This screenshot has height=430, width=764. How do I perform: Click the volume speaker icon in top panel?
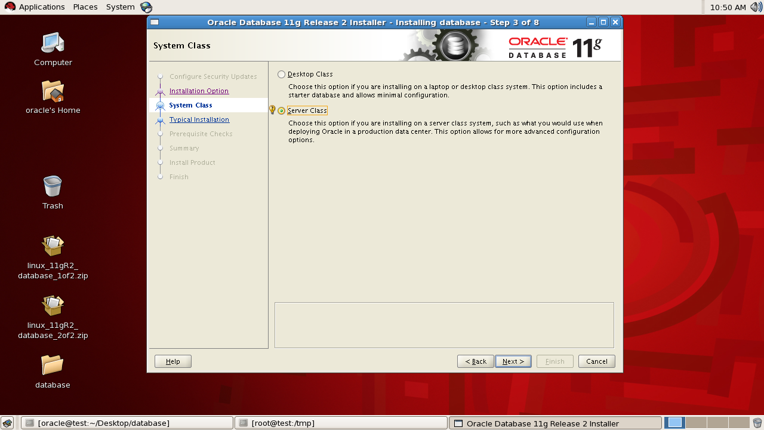click(756, 7)
